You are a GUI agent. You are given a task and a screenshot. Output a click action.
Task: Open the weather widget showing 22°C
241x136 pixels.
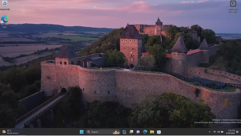coord(10,132)
